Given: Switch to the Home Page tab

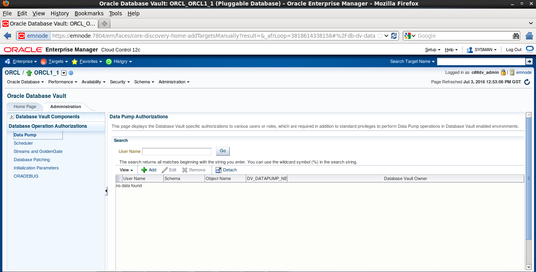Looking at the screenshot, I should coord(25,107).
